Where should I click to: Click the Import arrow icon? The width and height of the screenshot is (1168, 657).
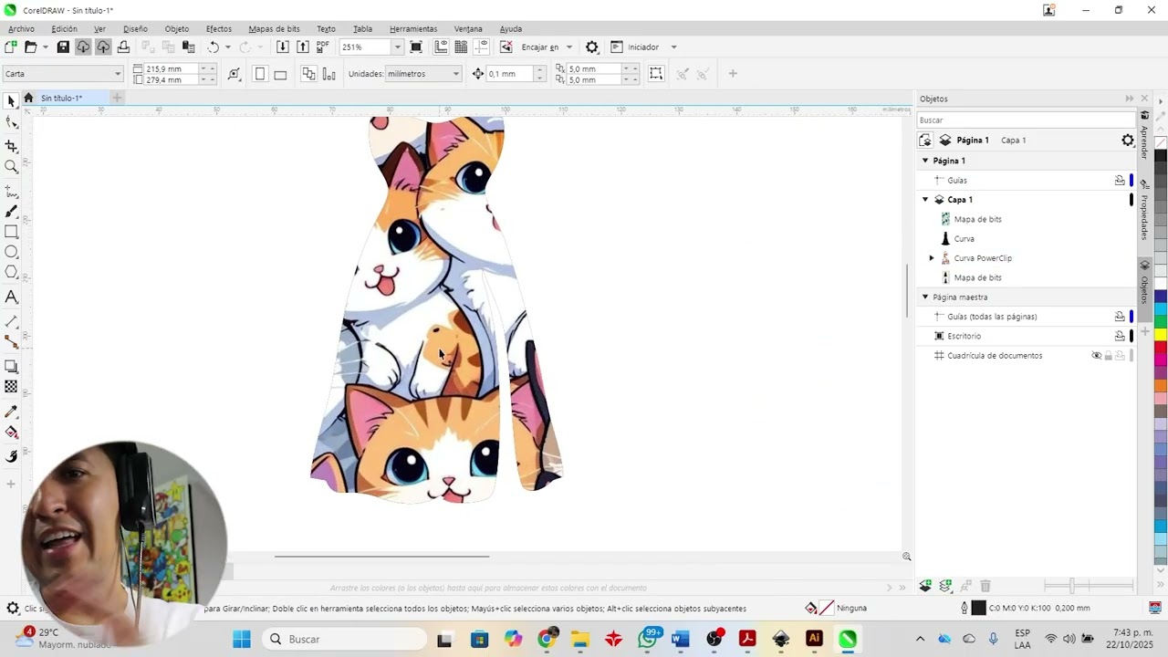pyautogui.click(x=283, y=47)
